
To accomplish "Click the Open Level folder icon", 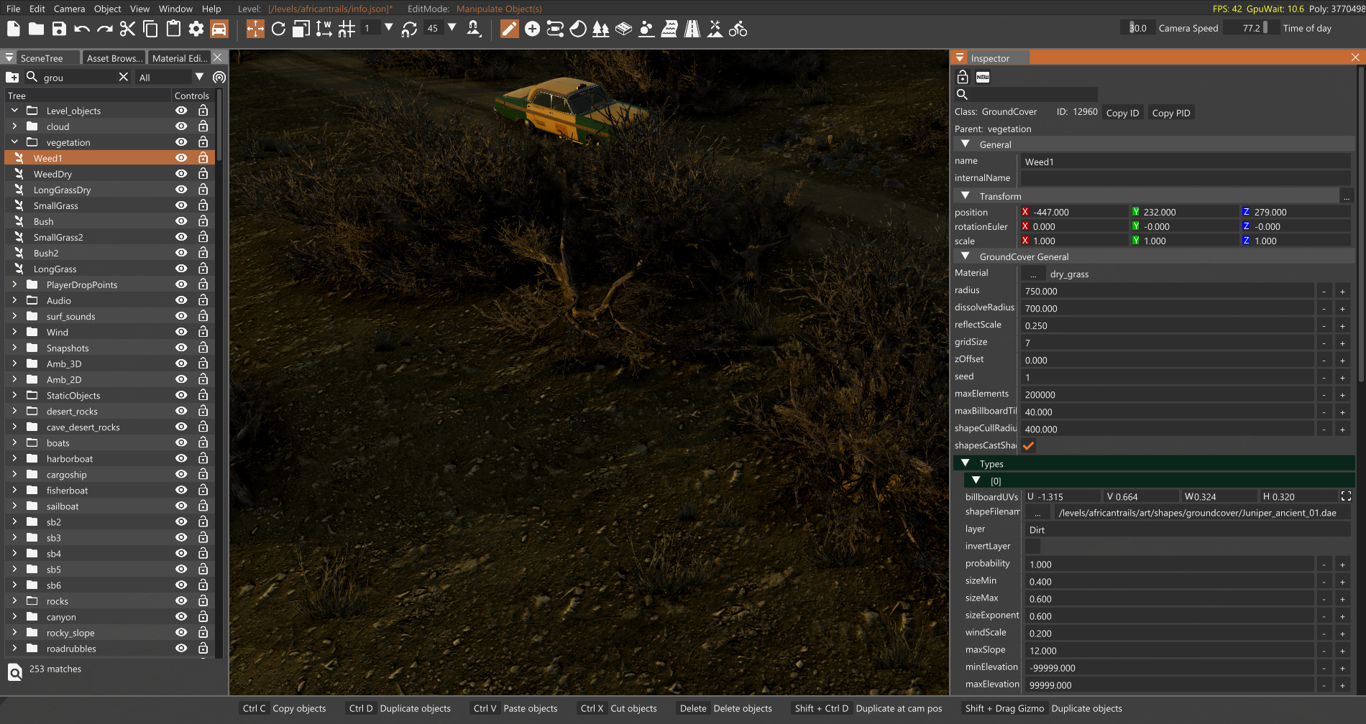I will 36,29.
